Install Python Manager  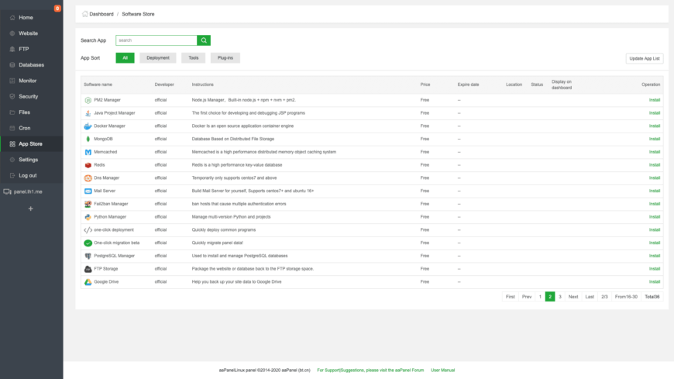click(654, 217)
